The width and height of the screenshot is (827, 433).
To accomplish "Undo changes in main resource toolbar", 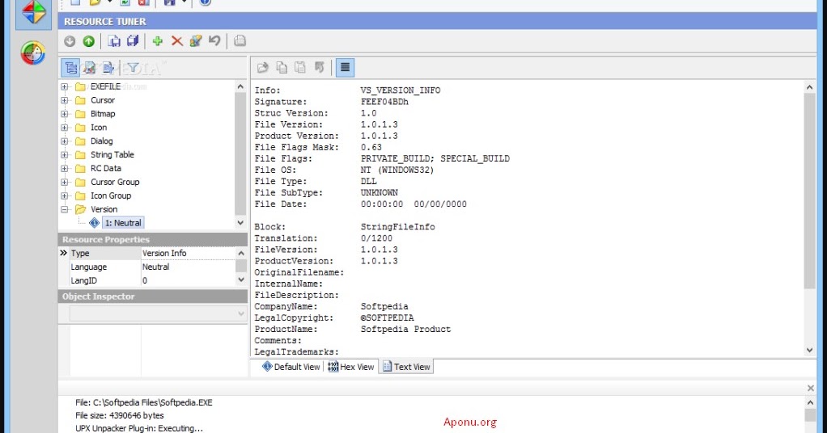I will coord(214,41).
